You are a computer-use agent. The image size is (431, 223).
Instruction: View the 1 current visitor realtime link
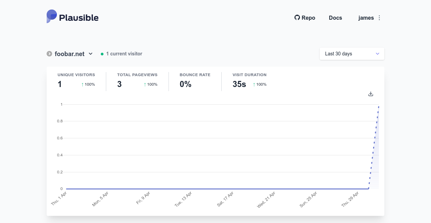coord(124,54)
